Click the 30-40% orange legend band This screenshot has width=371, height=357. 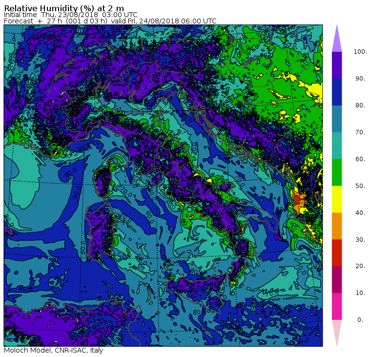pos(337,226)
